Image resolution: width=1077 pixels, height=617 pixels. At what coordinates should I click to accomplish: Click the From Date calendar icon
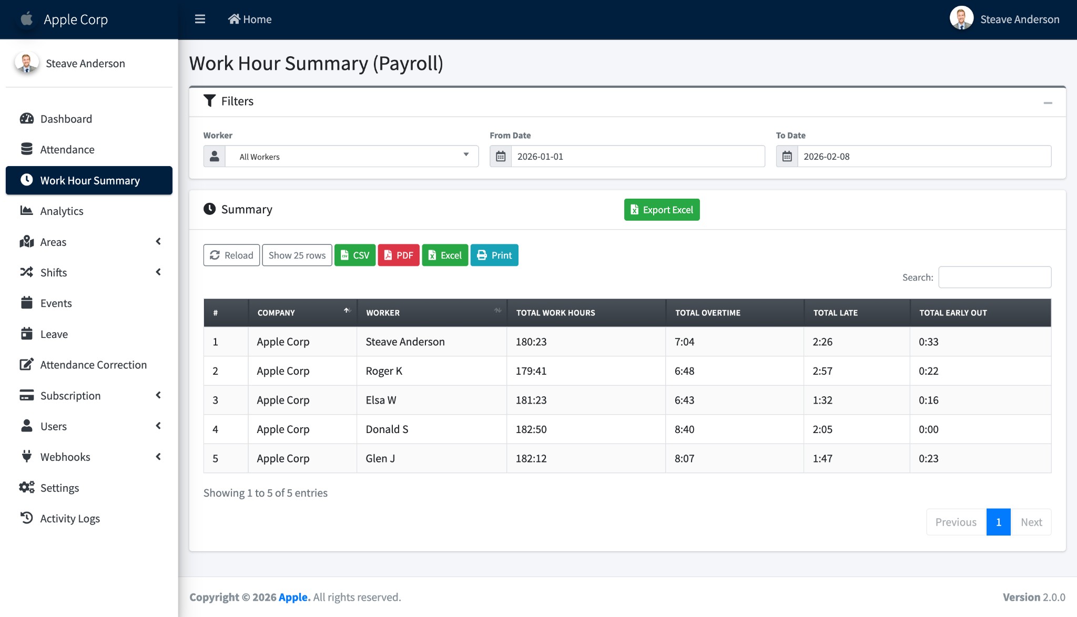click(x=501, y=157)
